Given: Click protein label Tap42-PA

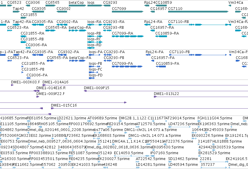Looking at the screenshot, I should [x=22, y=52].
